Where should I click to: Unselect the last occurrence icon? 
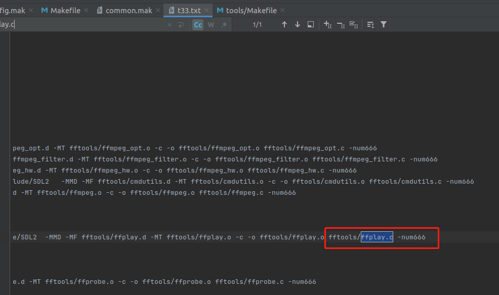[341, 24]
